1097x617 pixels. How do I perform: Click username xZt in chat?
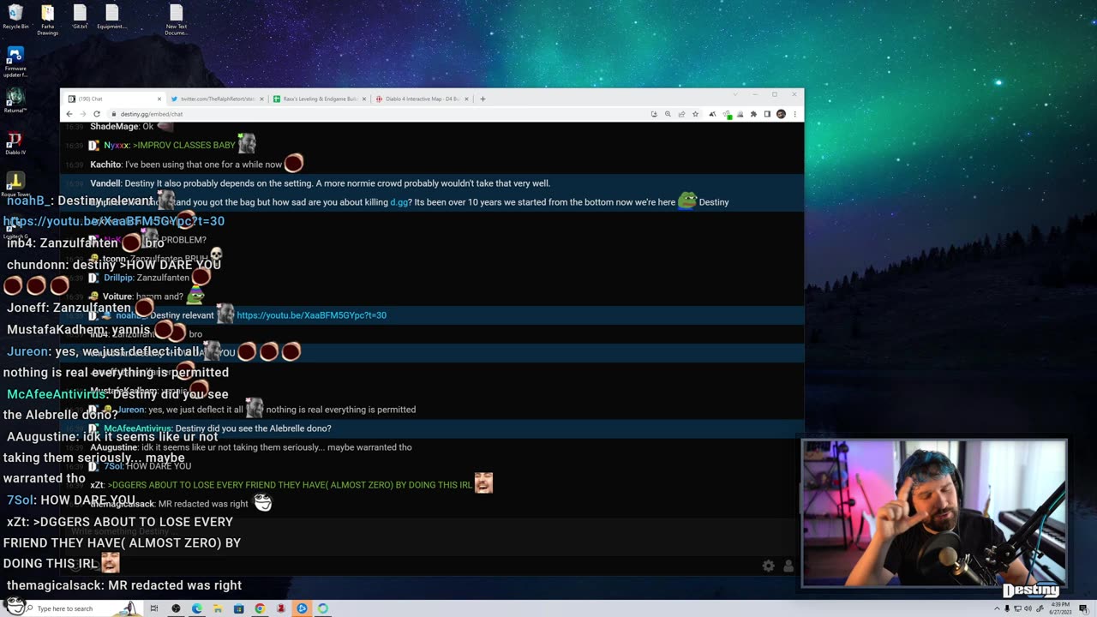[97, 485]
